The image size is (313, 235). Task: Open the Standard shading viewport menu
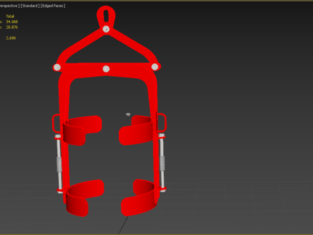[30, 6]
